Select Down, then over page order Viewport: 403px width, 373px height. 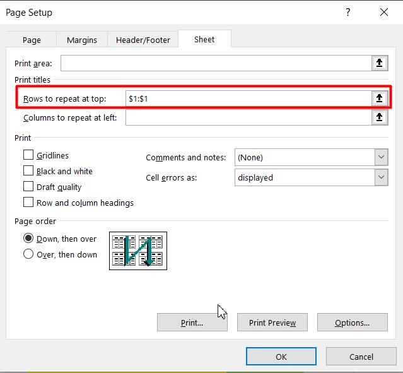[28, 238]
